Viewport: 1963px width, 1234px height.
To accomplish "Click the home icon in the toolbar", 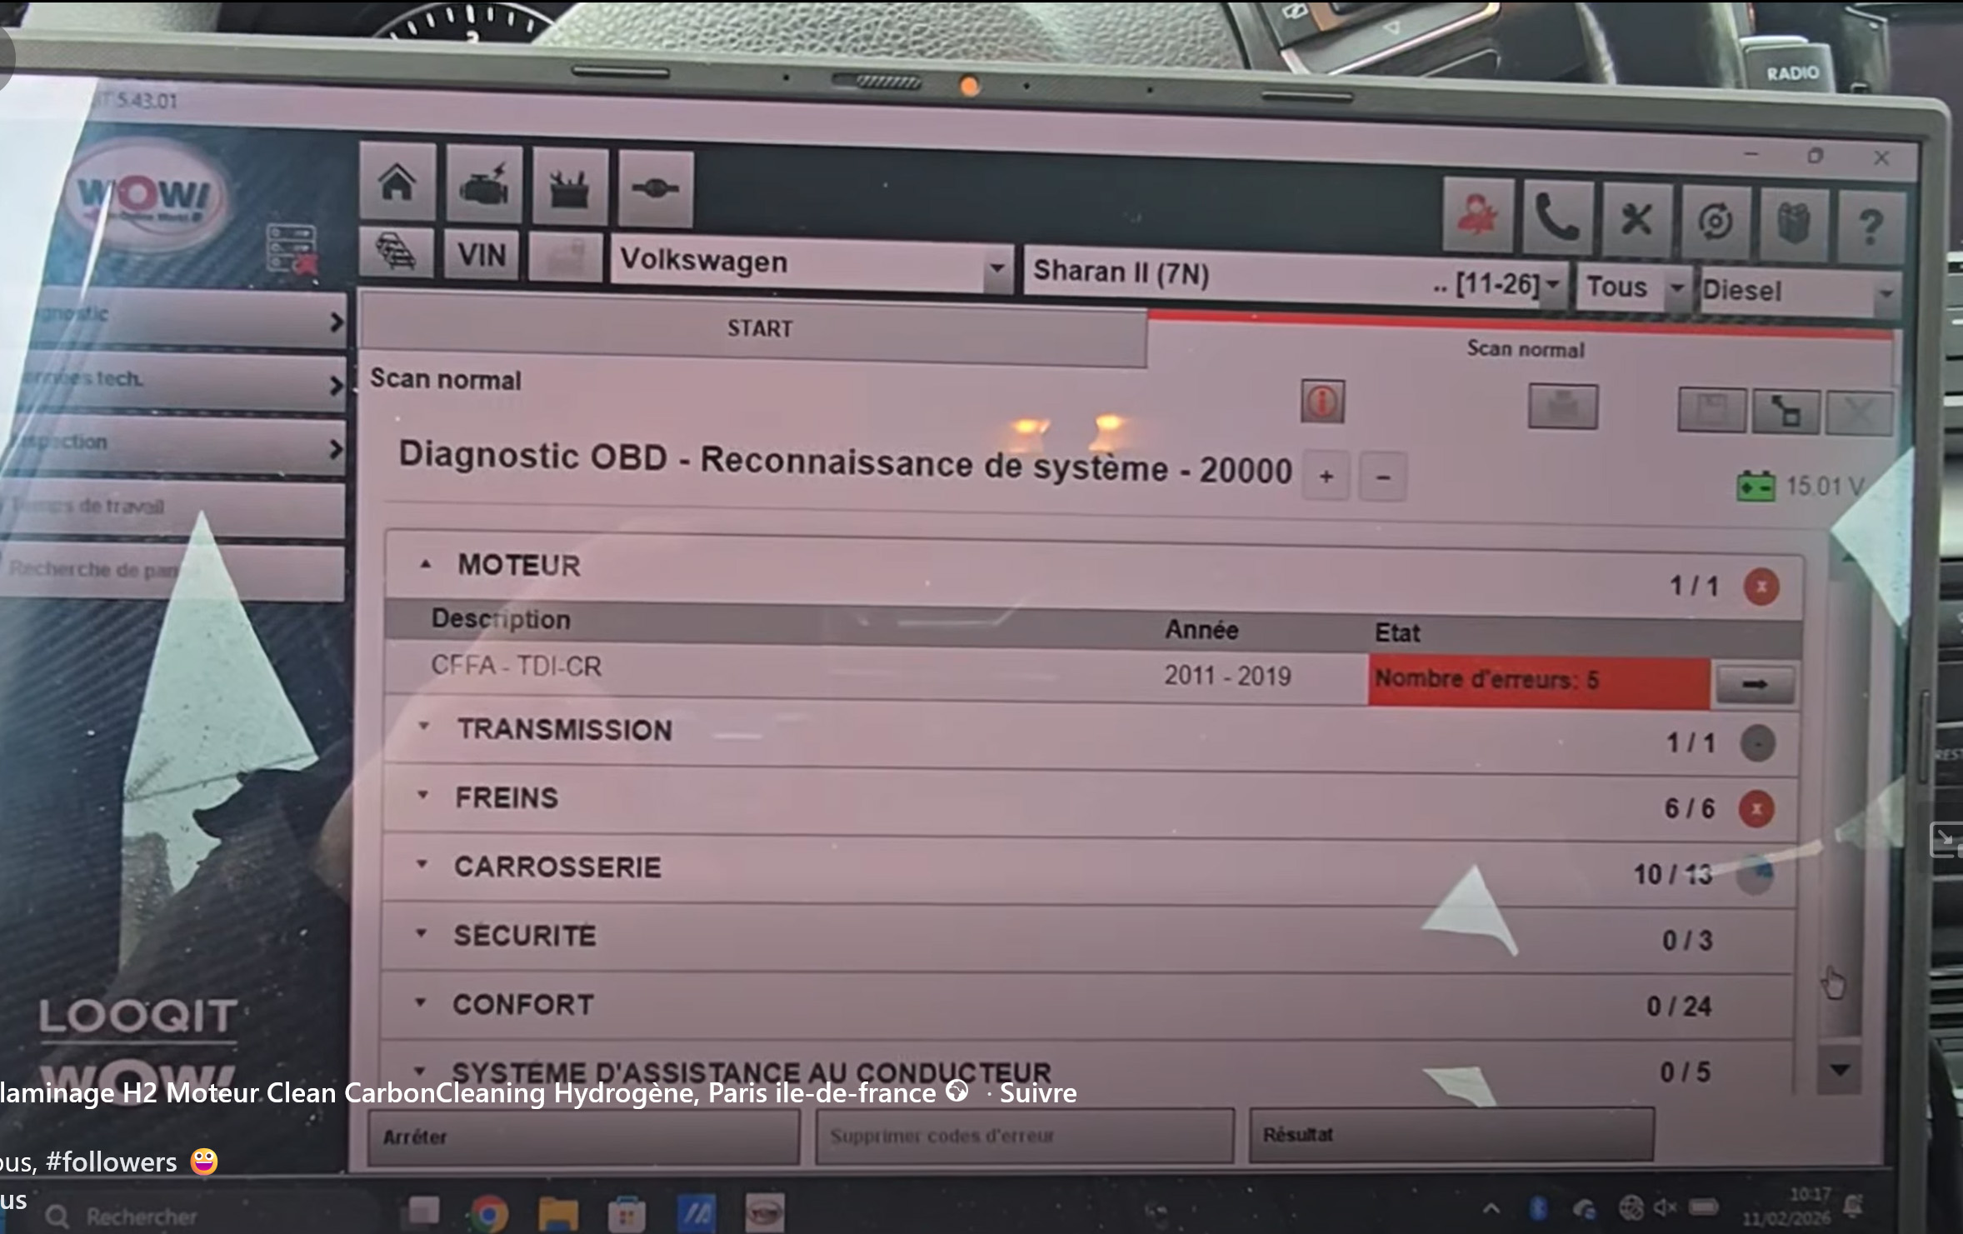I will [397, 182].
